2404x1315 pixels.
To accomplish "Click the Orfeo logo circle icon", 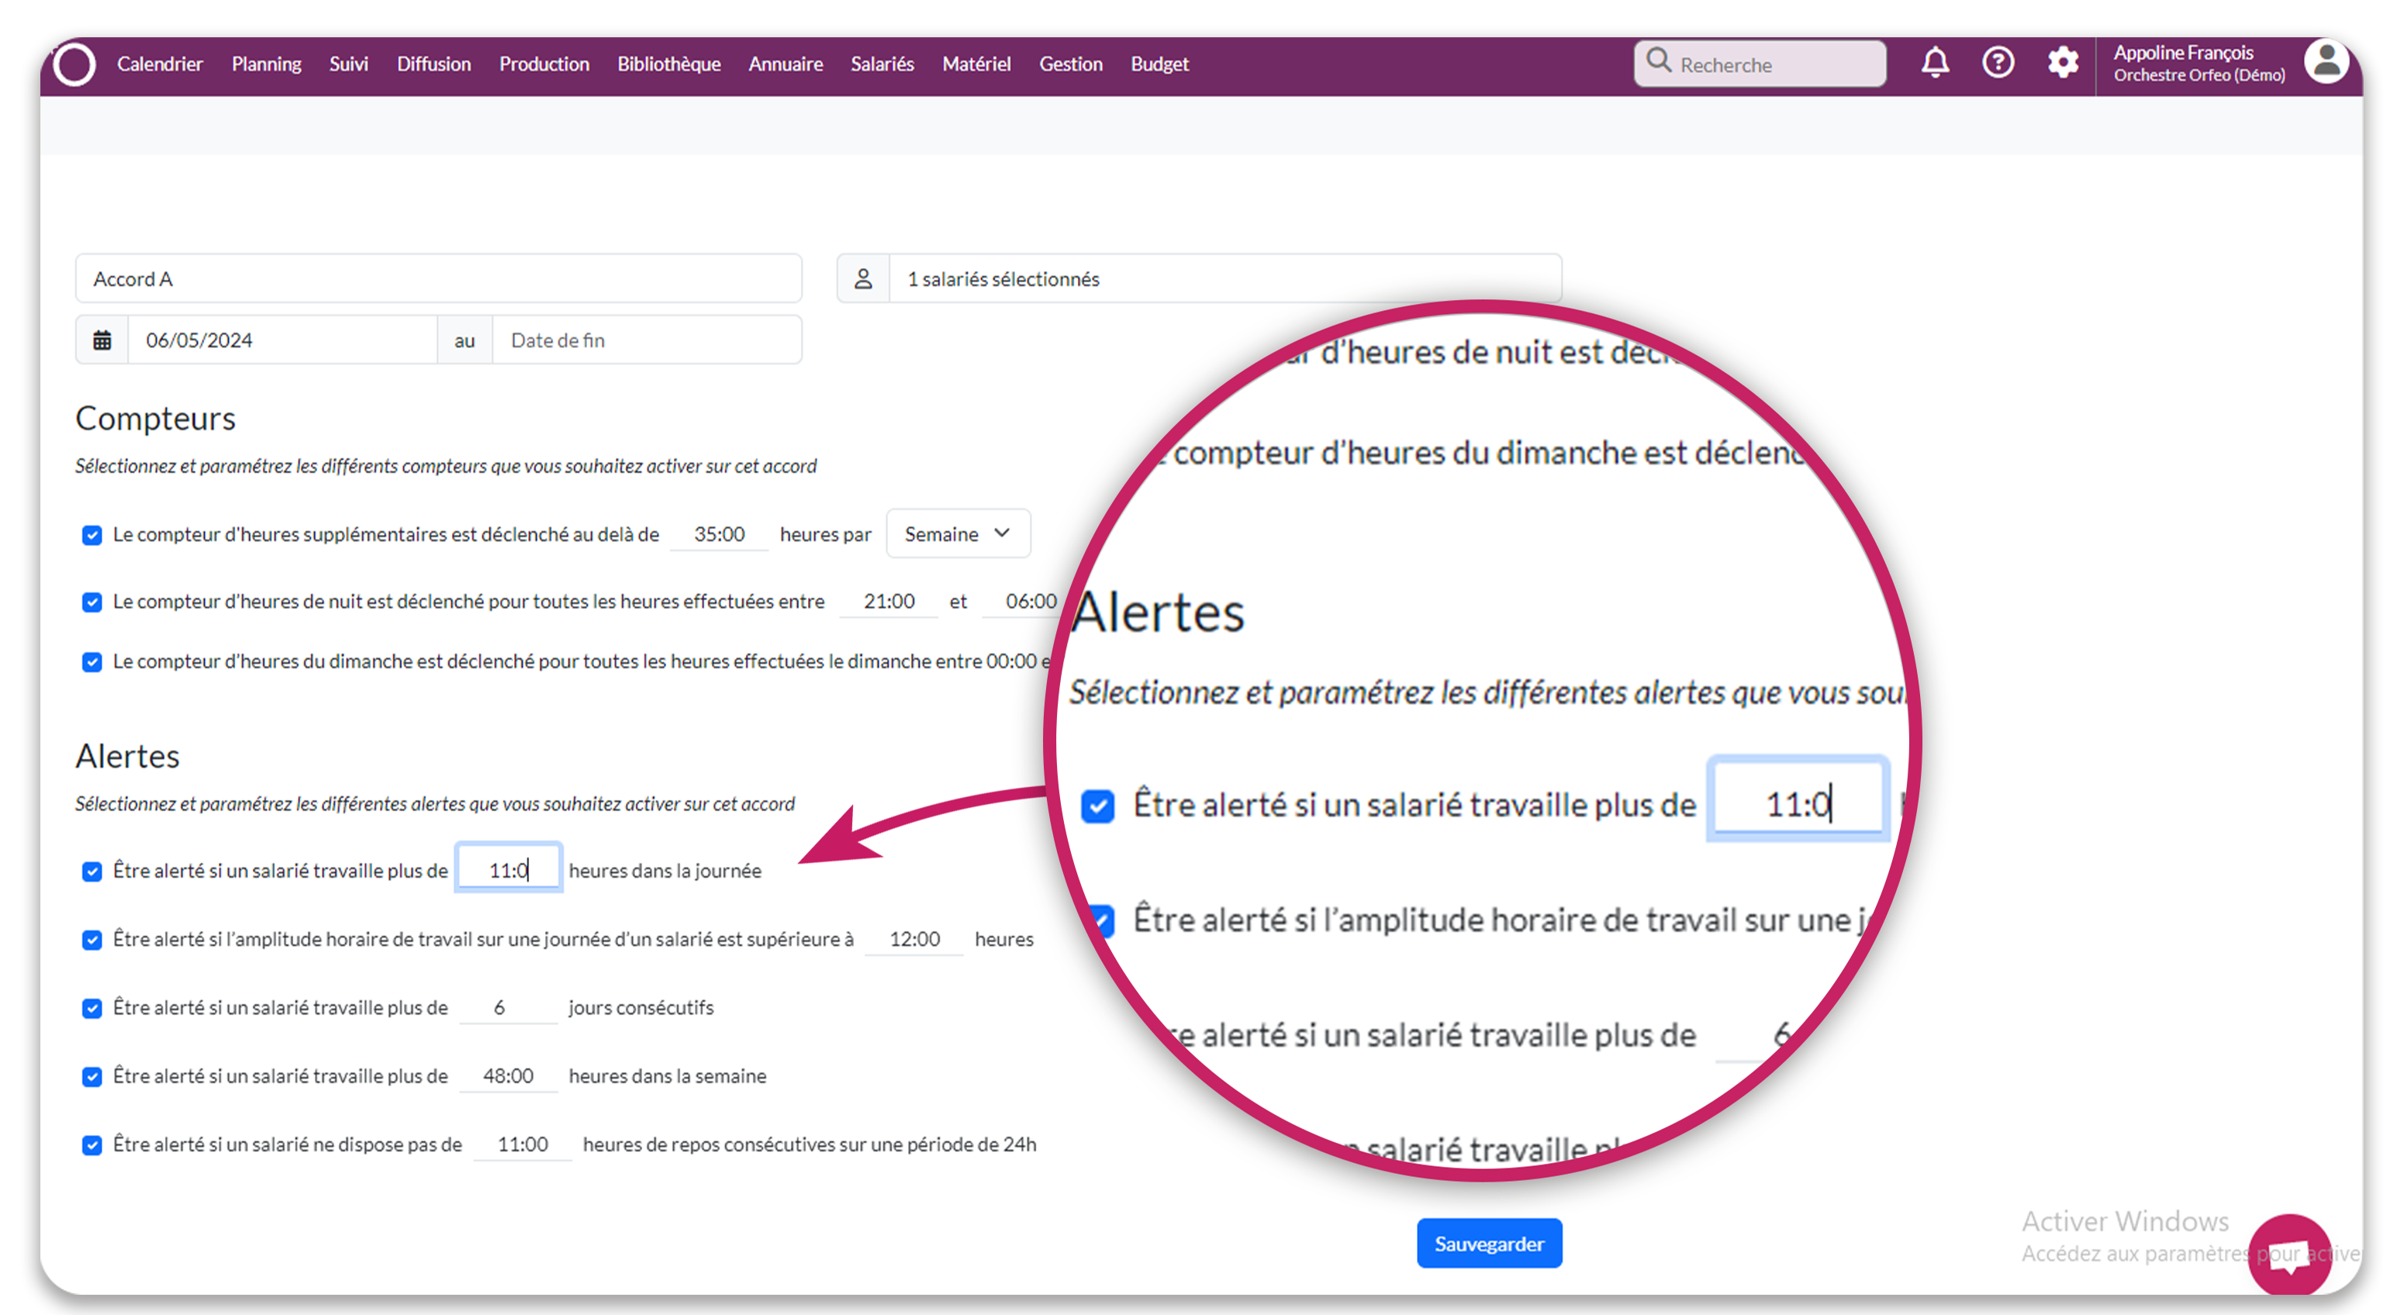I will 74,64.
